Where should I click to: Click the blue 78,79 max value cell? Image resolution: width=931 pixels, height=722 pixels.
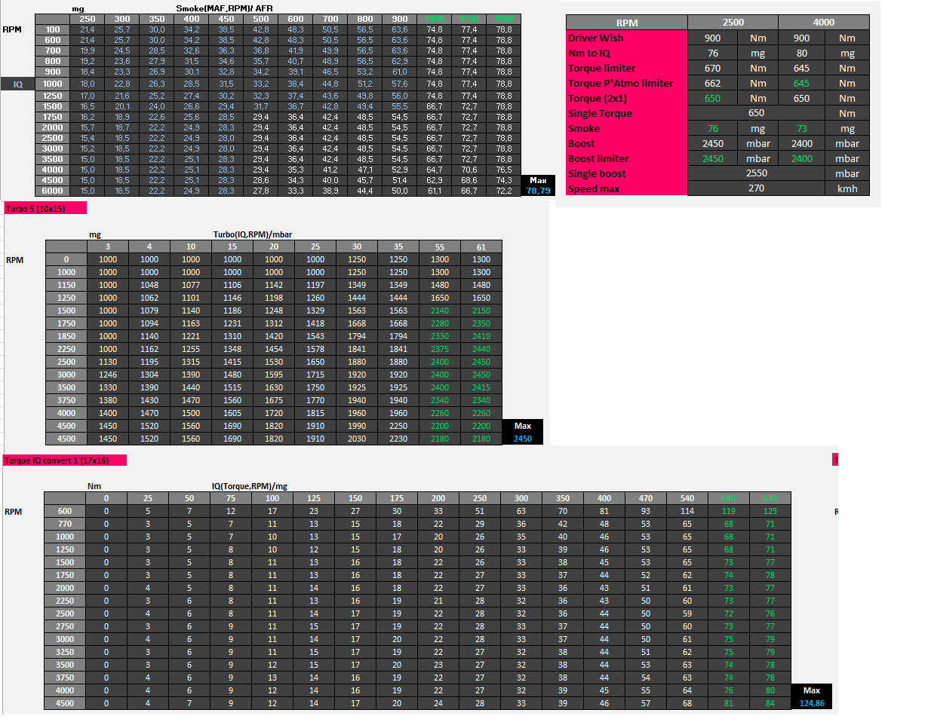[x=538, y=191]
